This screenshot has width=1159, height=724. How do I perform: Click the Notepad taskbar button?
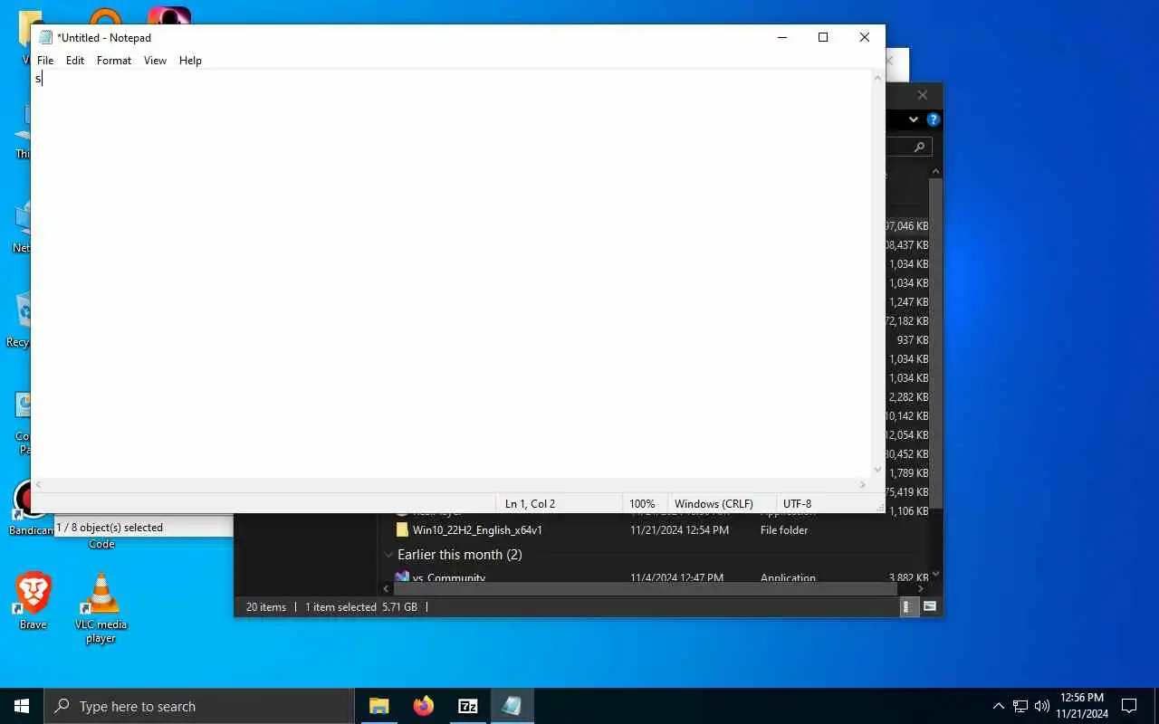512,706
